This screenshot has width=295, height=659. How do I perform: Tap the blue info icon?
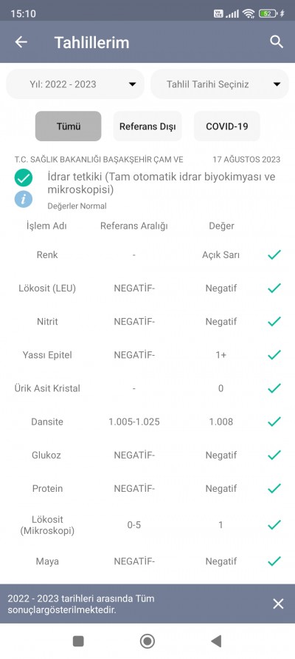[x=24, y=199]
